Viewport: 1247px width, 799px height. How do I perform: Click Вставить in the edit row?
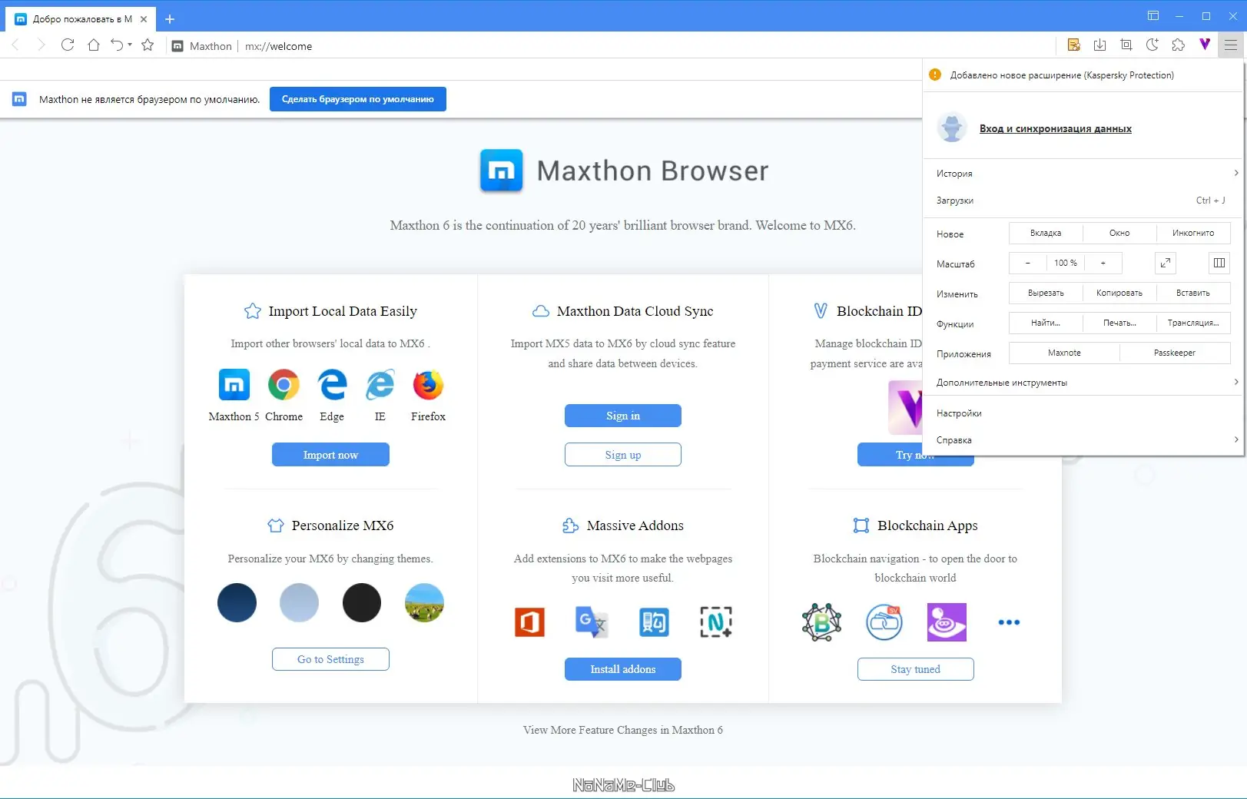[1193, 293]
